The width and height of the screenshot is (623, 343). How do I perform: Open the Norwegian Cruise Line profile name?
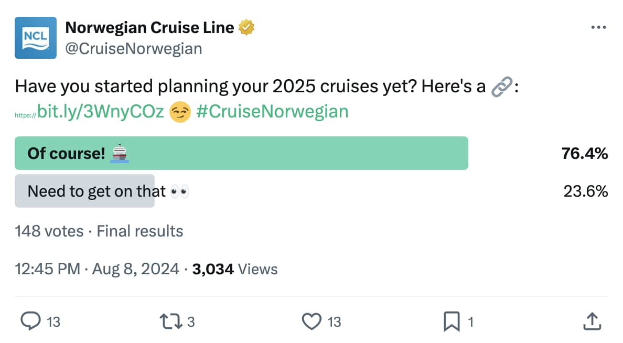(149, 27)
